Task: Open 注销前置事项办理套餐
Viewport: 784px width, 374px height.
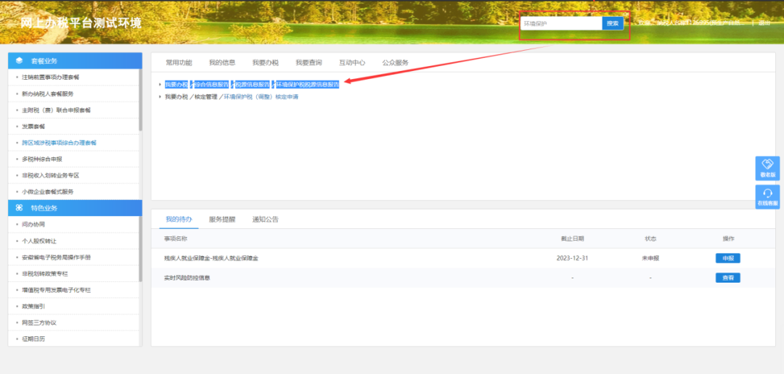Action: [51, 78]
